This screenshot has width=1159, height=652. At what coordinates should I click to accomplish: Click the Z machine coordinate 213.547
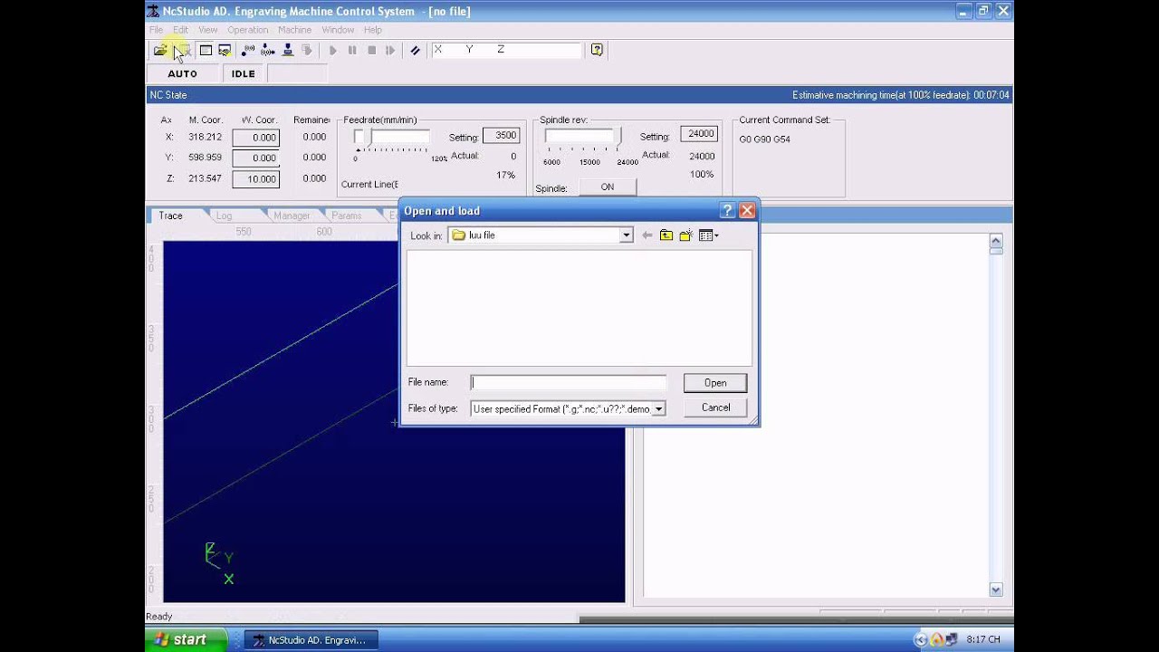[205, 178]
